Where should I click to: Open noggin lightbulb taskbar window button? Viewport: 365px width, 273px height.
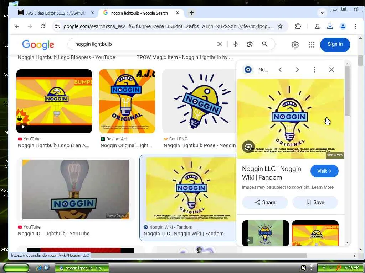(82, 268)
